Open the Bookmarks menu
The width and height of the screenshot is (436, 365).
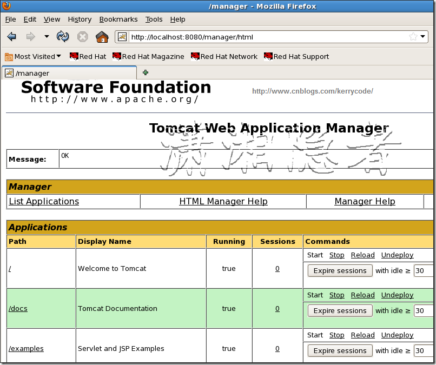click(x=118, y=19)
